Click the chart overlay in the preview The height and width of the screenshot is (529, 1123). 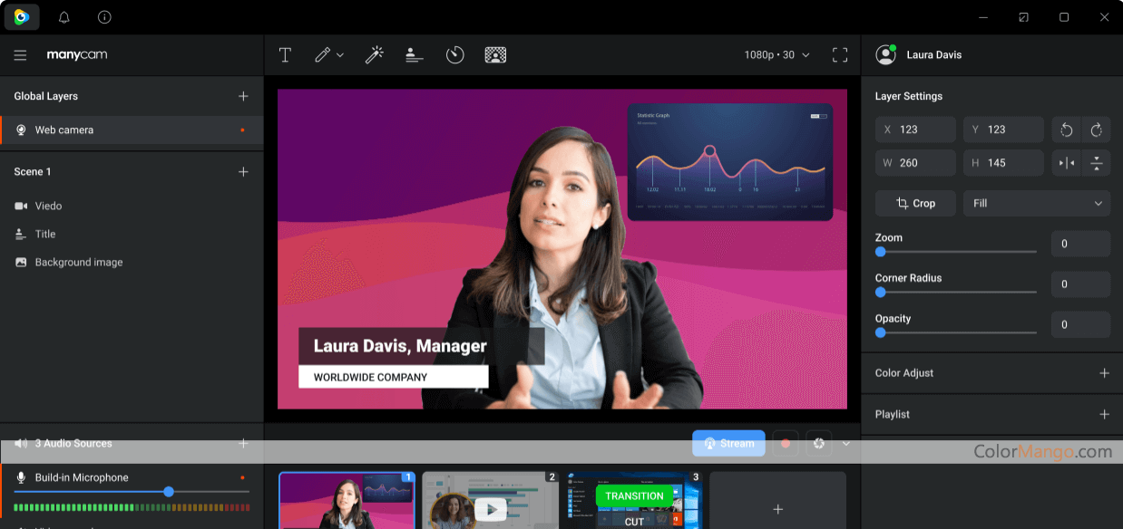730,162
